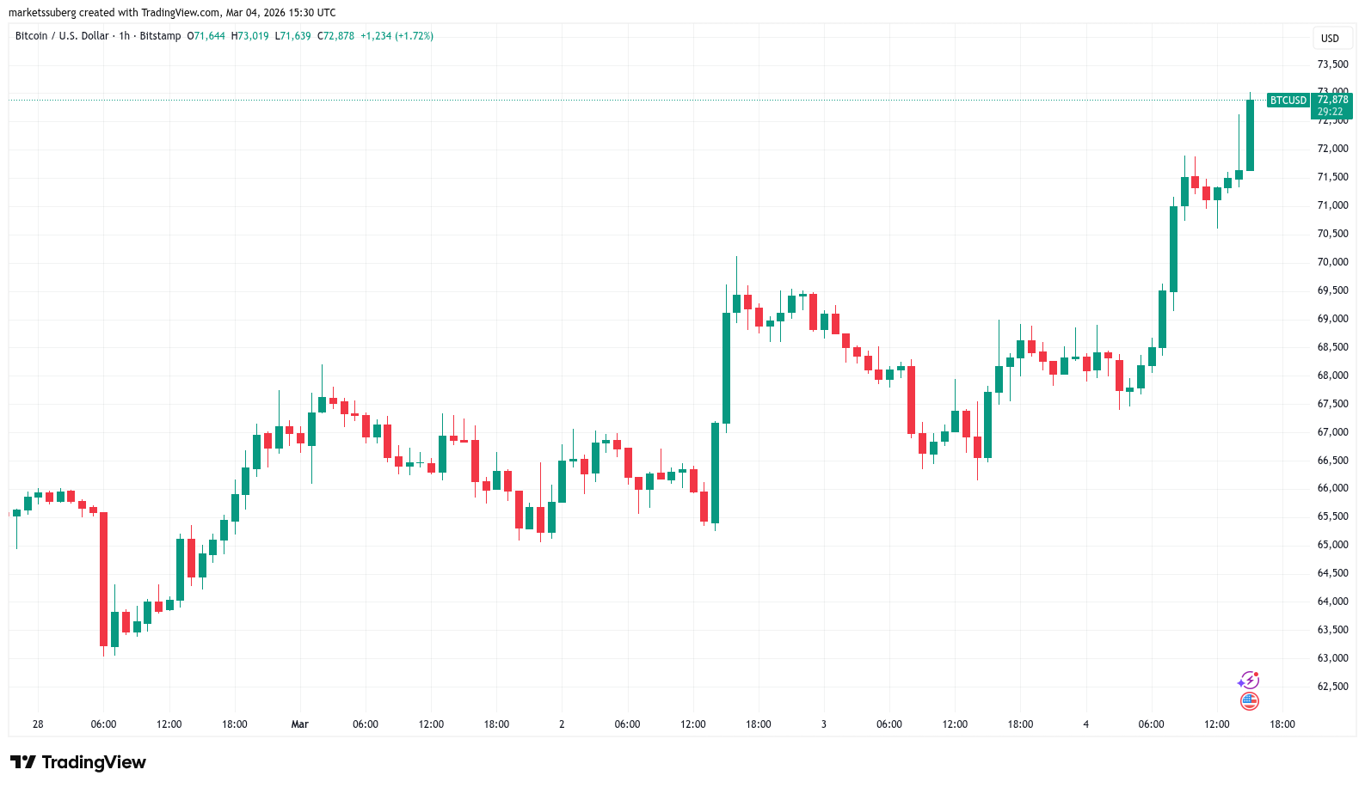
Task: Click the latest tall green candle
Action: tap(1250, 135)
